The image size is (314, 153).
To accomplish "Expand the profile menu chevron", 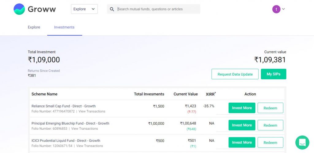I will (283, 9).
